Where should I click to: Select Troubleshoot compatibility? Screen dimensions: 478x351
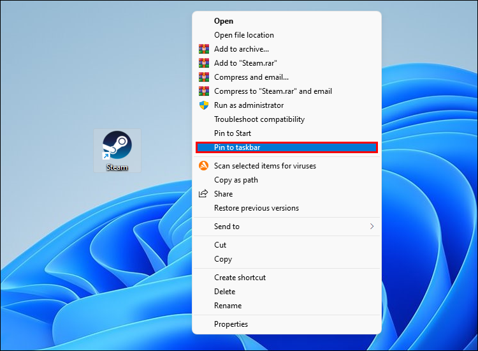(287, 119)
